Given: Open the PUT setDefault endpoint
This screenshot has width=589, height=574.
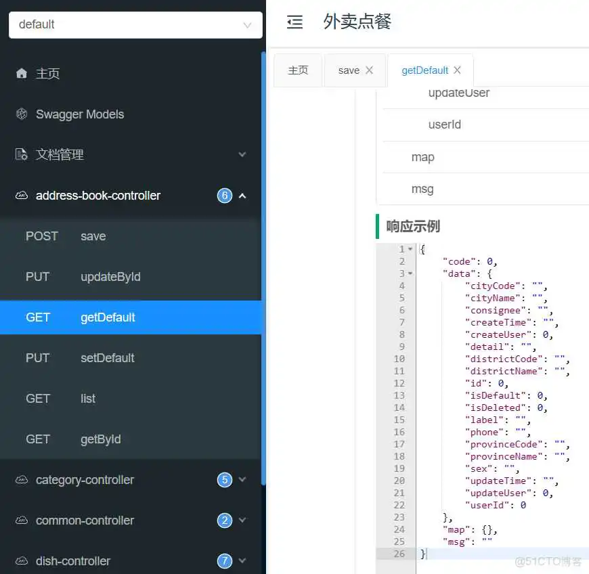Looking at the screenshot, I should (x=107, y=358).
